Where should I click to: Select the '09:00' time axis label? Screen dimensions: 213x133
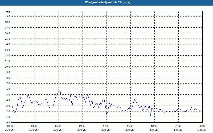click(x=82, y=126)
